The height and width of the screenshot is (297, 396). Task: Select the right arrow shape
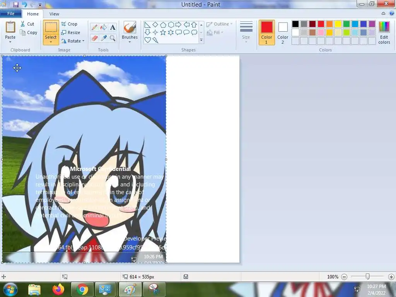[178, 24]
